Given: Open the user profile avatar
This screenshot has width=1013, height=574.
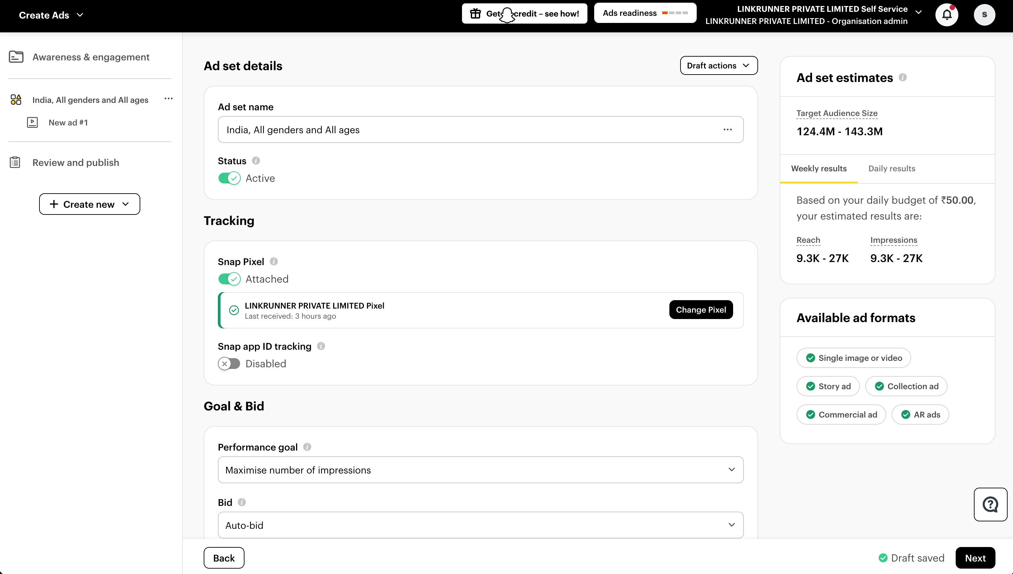Looking at the screenshot, I should click(984, 15).
